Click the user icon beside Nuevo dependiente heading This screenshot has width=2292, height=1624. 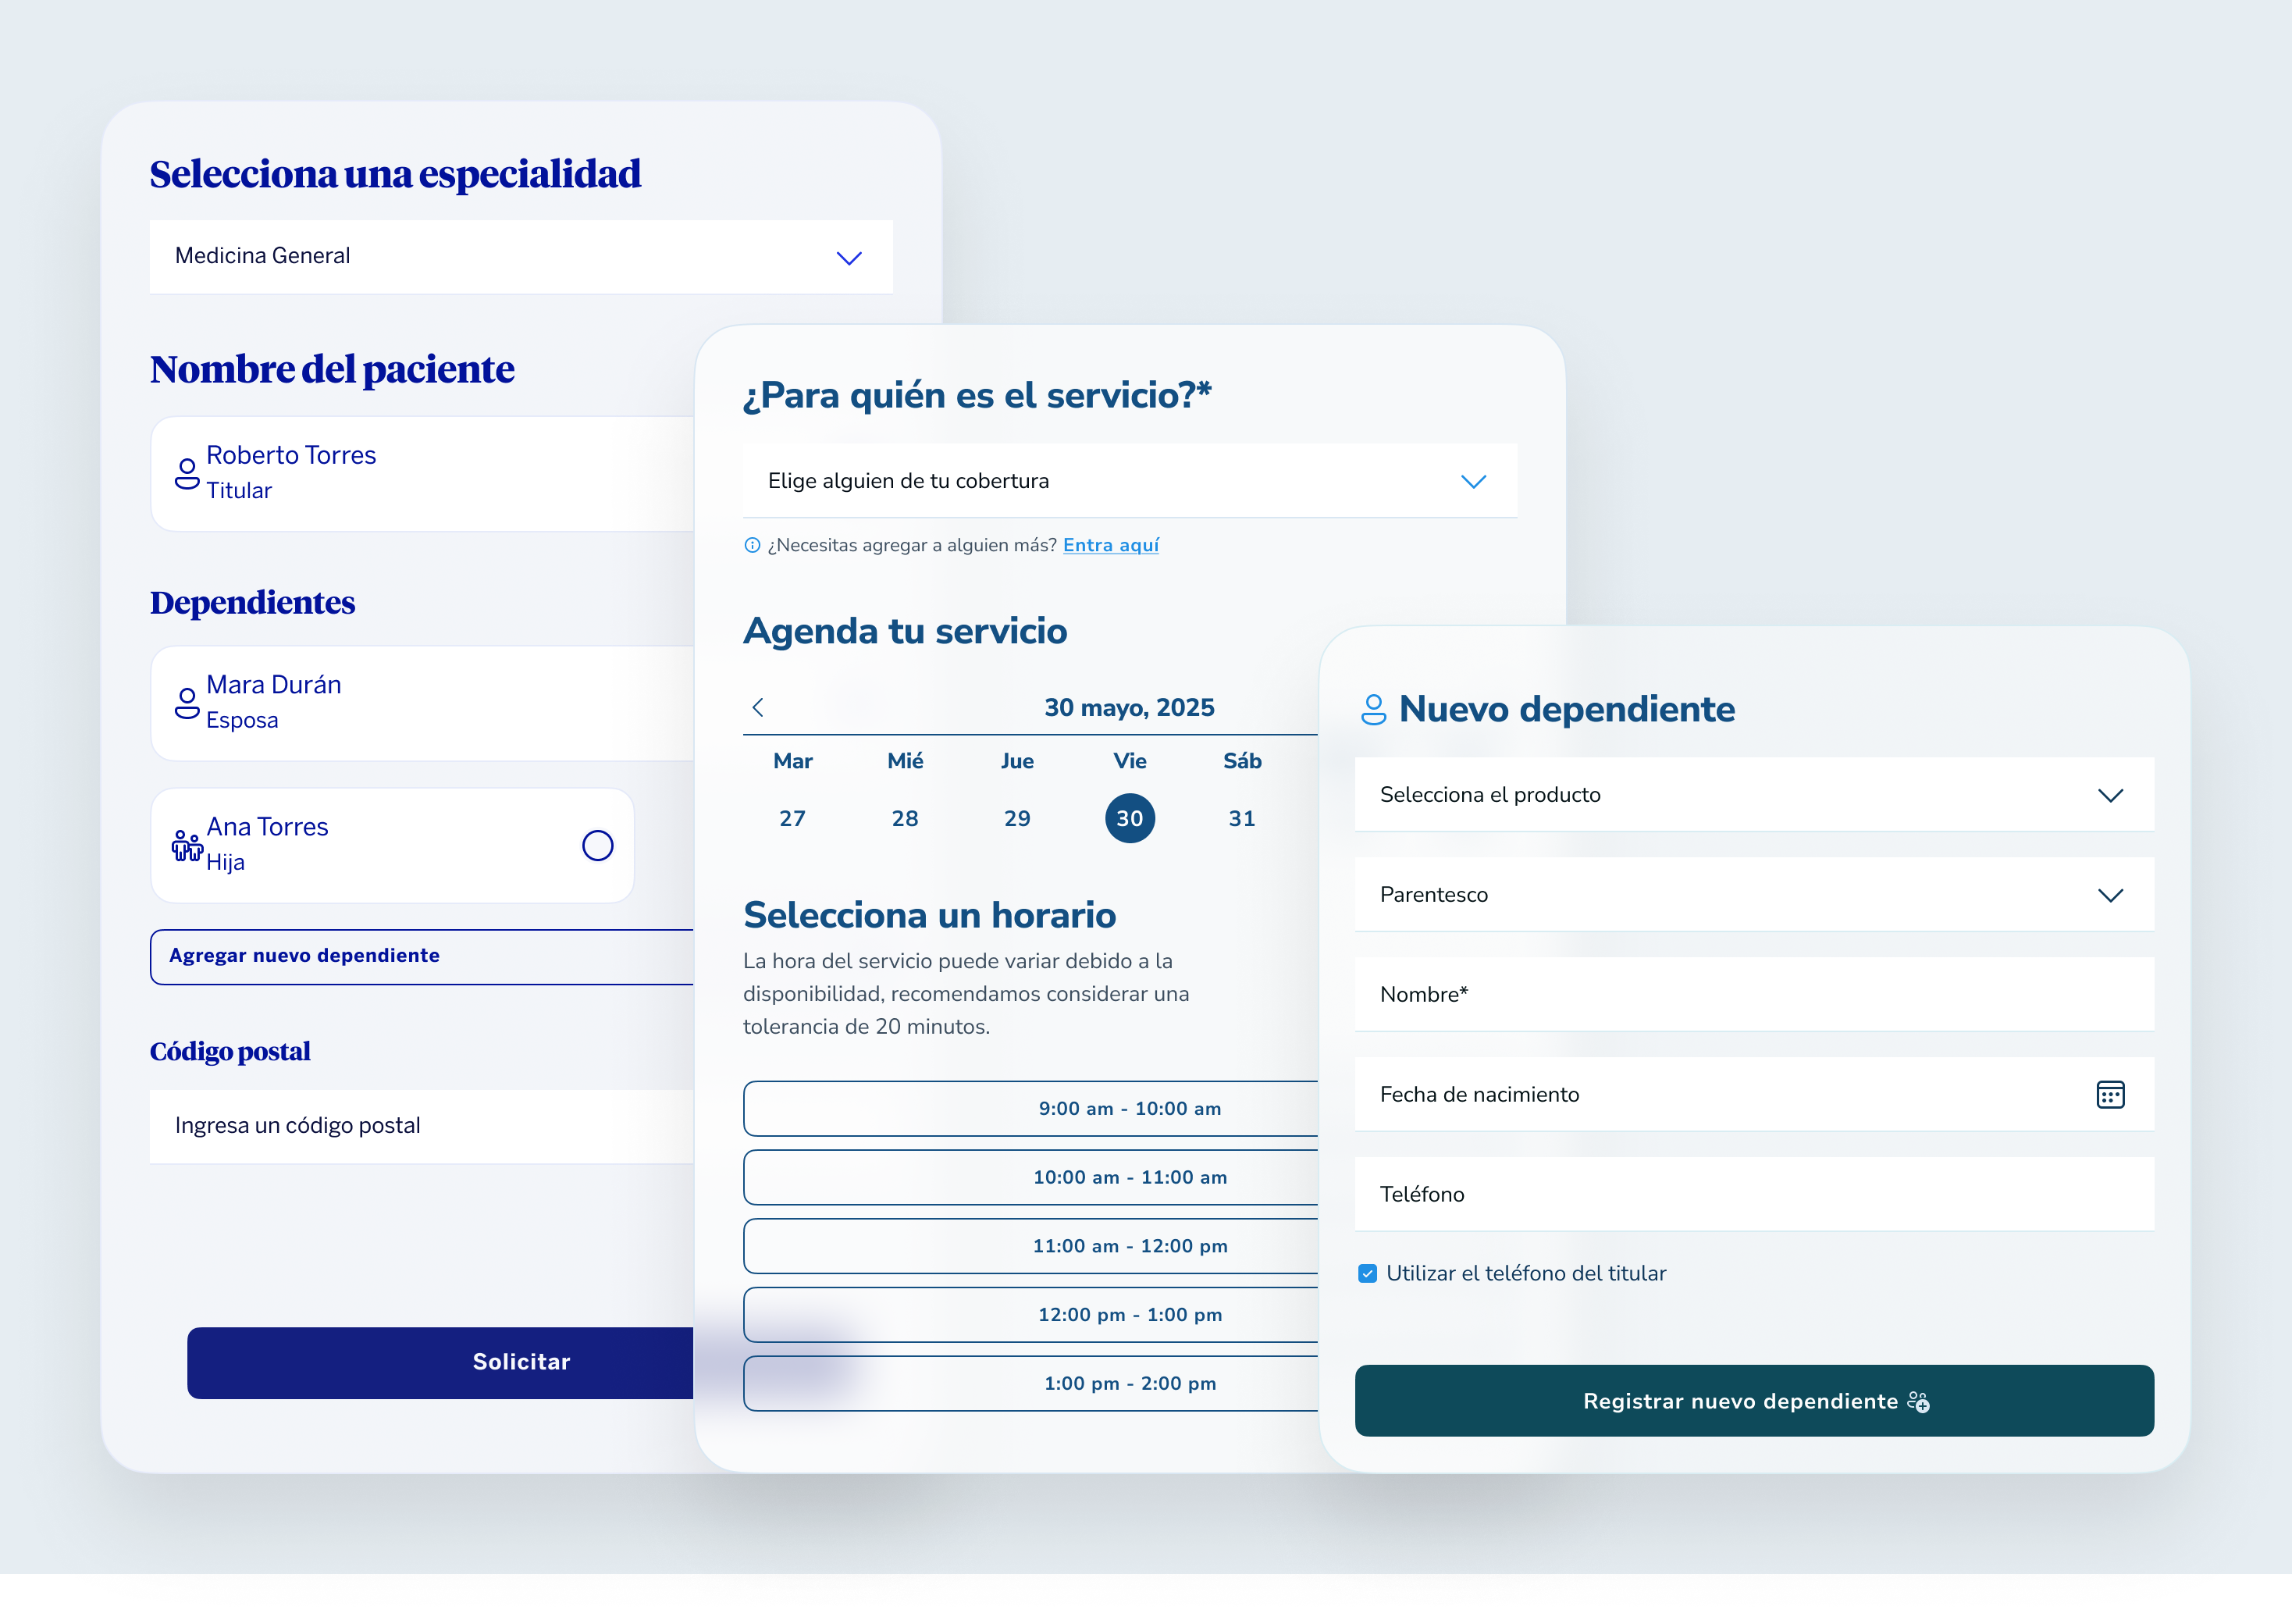coord(1373,709)
